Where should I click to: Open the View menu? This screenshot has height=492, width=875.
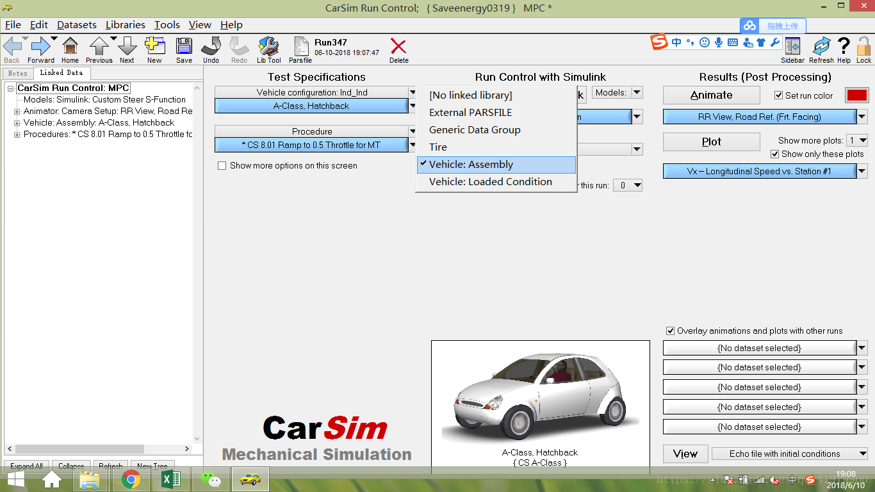pyautogui.click(x=200, y=24)
